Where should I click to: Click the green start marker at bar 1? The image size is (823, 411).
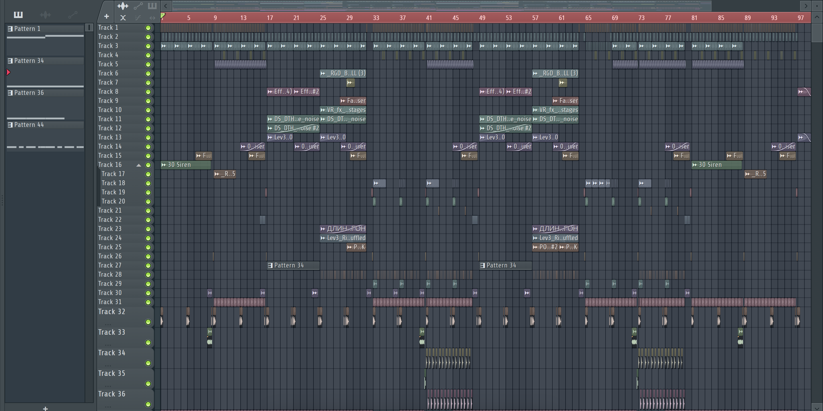click(x=163, y=15)
